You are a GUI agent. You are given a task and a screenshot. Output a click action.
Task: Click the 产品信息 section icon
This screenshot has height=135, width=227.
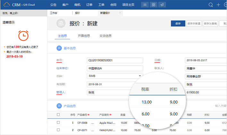[x=59, y=106]
